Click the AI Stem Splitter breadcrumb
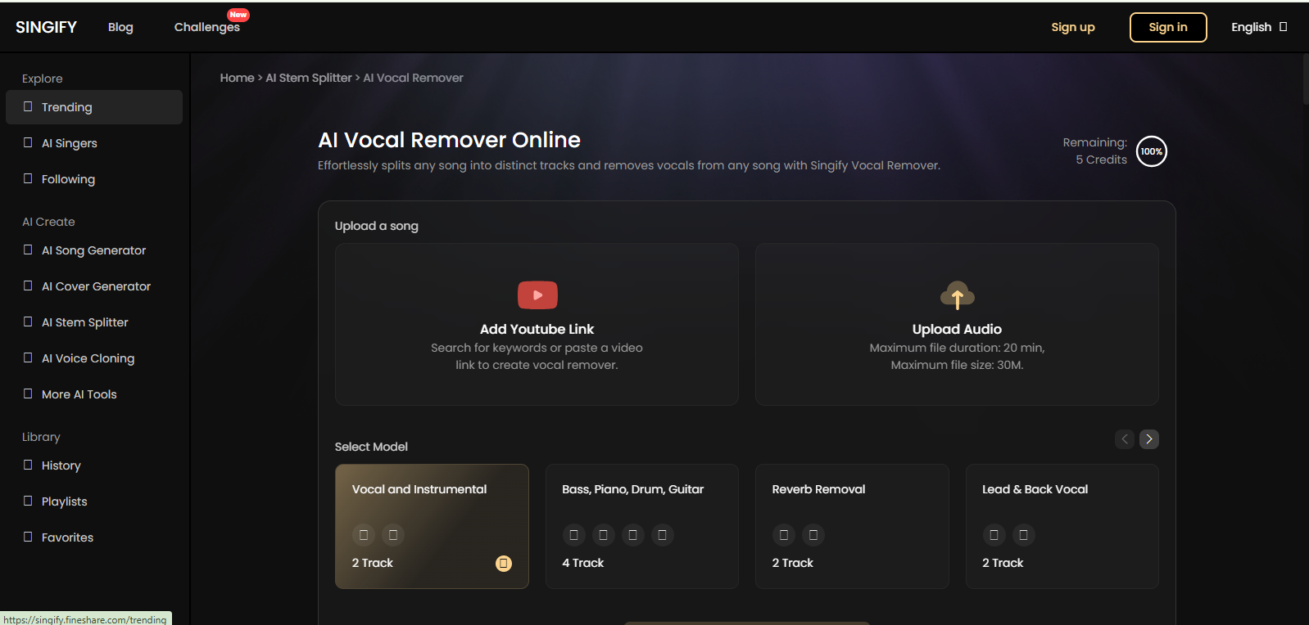The height and width of the screenshot is (625, 1309). (309, 78)
